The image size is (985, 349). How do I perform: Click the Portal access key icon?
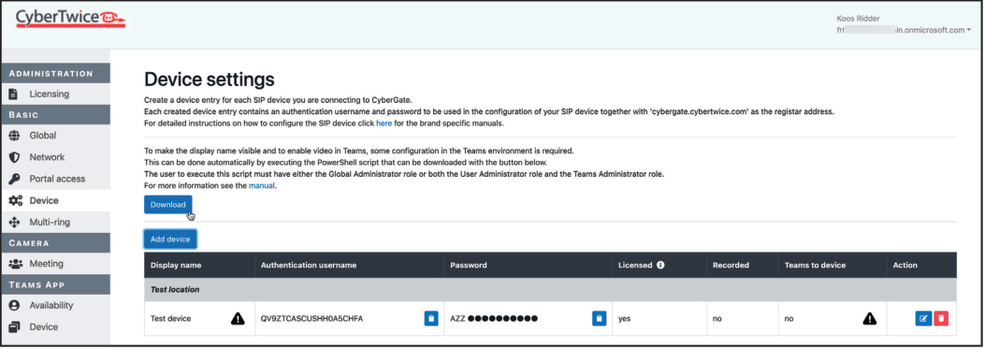point(14,180)
